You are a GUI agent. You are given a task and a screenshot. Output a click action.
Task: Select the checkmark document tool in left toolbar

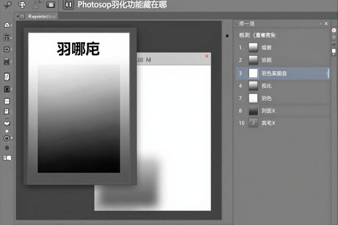click(x=7, y=76)
